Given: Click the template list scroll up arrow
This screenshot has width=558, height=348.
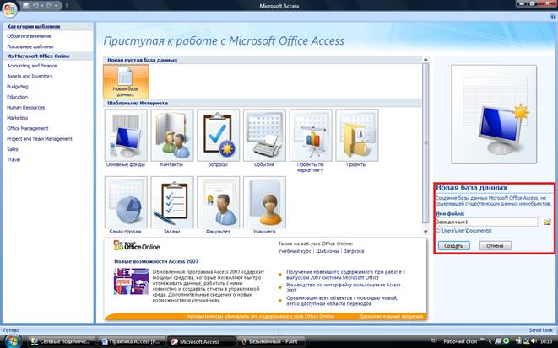Looking at the screenshot, I should [425, 60].
